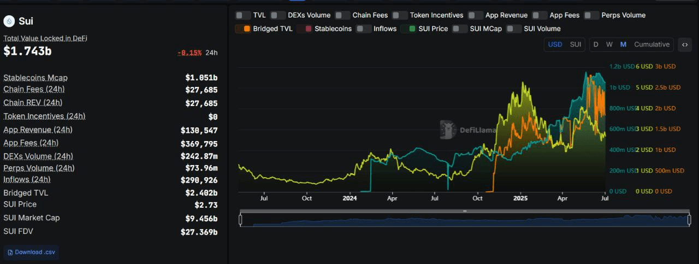Image resolution: width=699 pixels, height=264 pixels.
Task: Click the 2025 x-axis label
Action: coord(520,198)
